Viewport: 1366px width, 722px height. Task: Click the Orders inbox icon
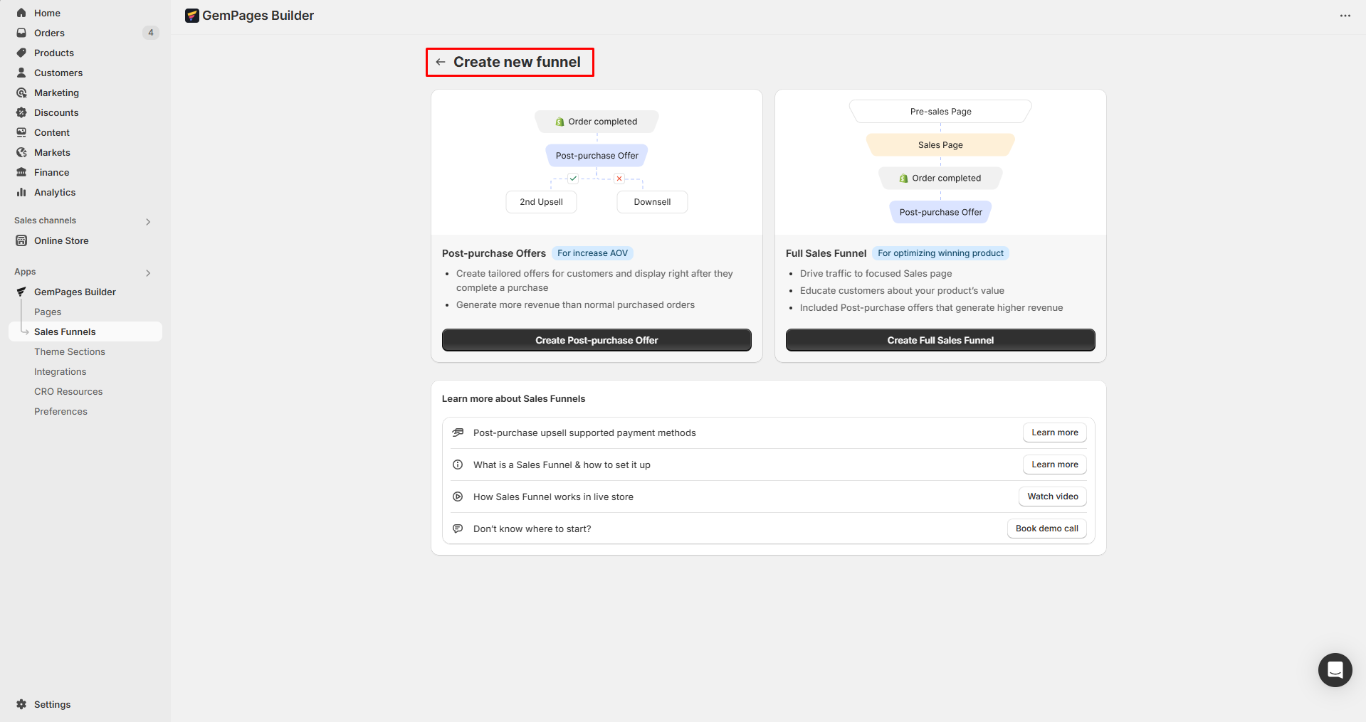coord(21,33)
